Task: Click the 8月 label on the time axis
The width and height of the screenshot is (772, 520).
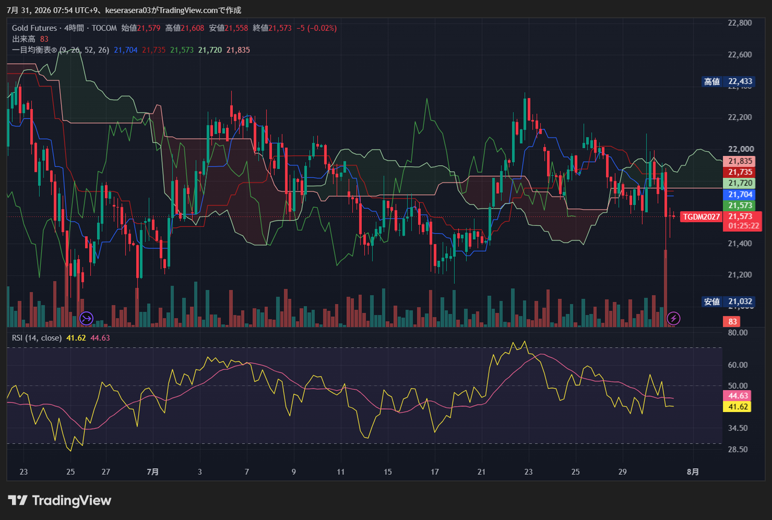Action: coord(693,472)
